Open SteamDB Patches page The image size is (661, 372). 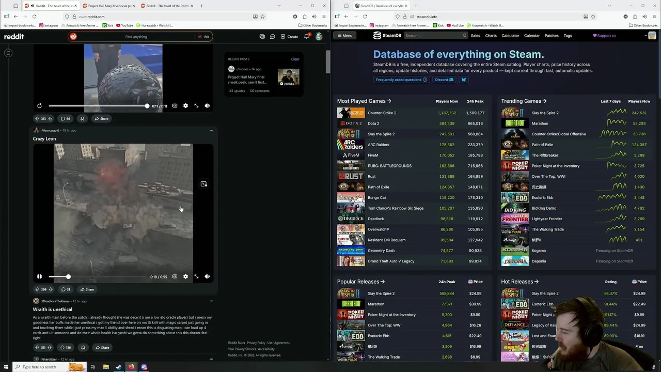coord(552,36)
